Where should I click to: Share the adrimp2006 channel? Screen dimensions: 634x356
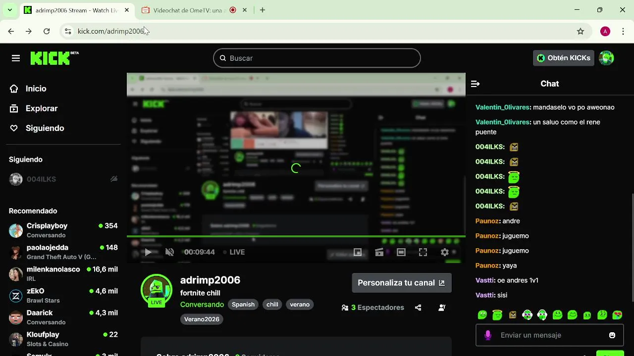[418, 308]
